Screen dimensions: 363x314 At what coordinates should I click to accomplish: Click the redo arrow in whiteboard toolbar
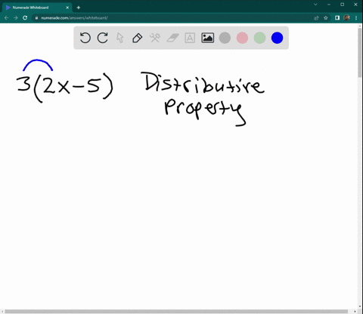click(103, 38)
